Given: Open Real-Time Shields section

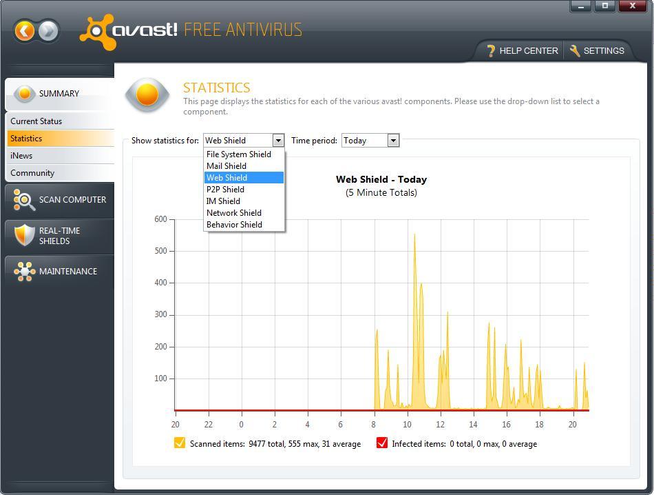Looking at the screenshot, I should pos(60,236).
